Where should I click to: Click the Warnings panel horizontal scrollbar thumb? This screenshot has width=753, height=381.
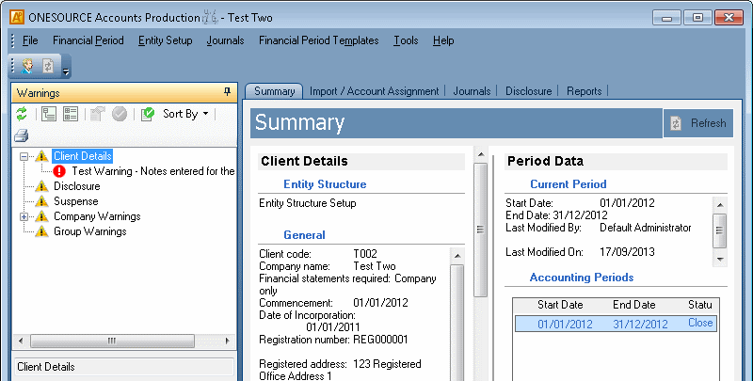(110, 341)
